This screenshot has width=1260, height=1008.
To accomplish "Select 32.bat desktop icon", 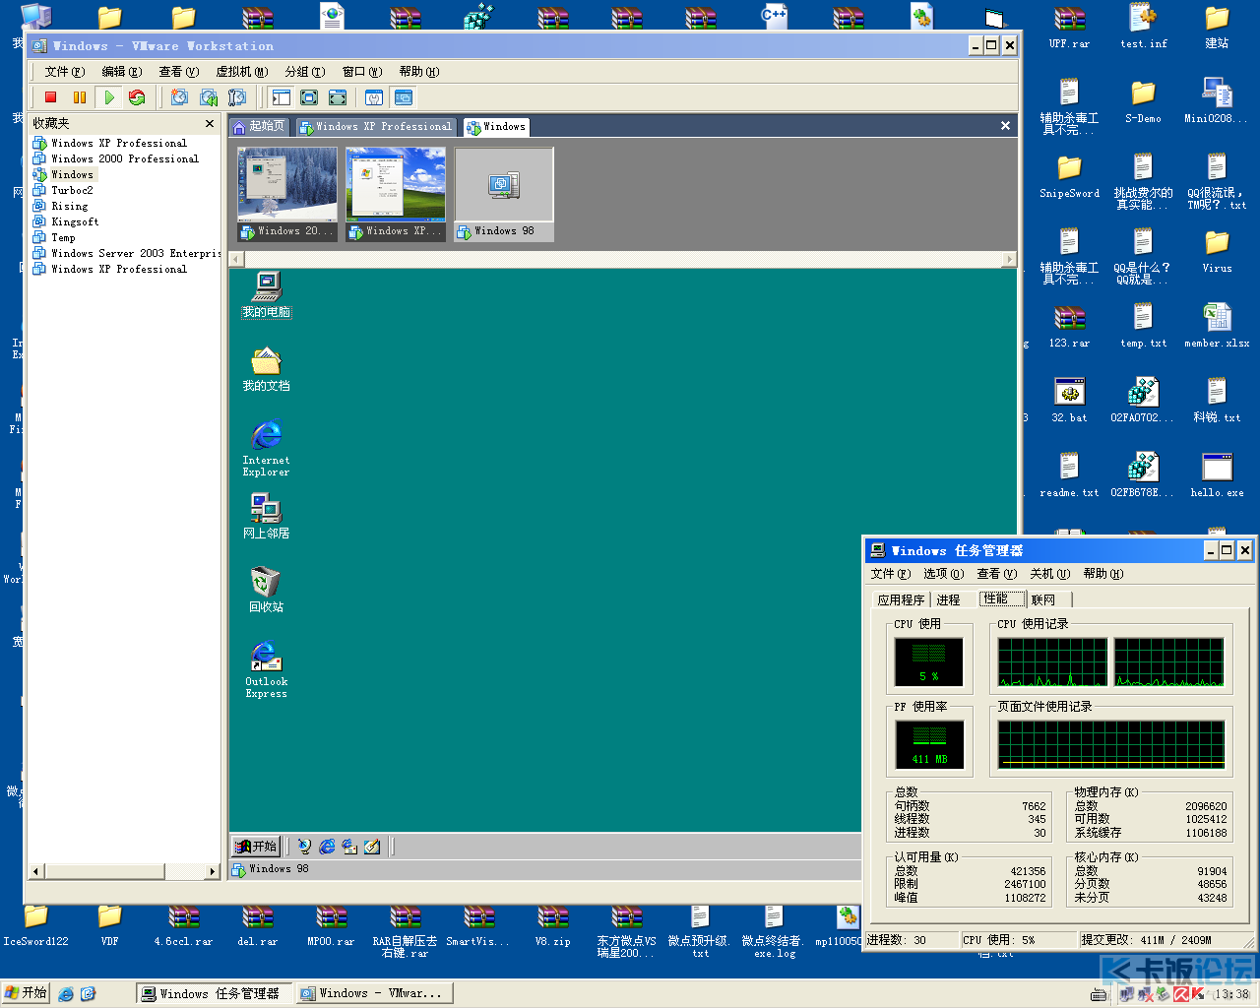I will pos(1069,402).
